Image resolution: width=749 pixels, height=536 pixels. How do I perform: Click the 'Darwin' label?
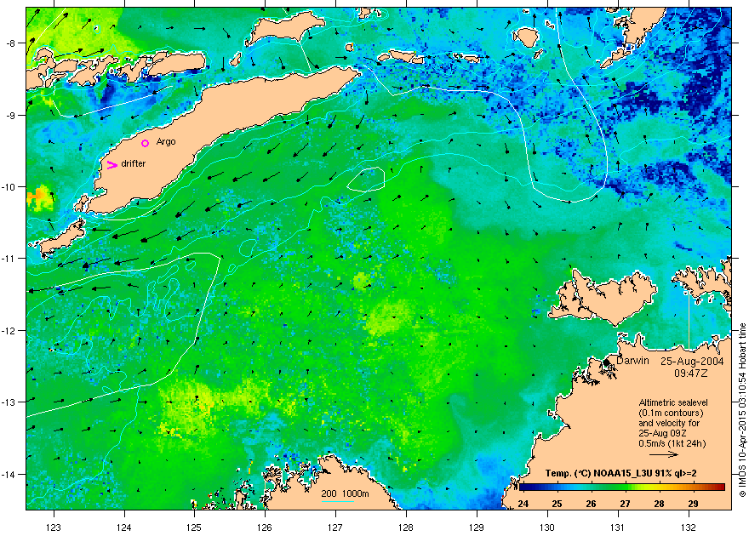click(x=632, y=361)
